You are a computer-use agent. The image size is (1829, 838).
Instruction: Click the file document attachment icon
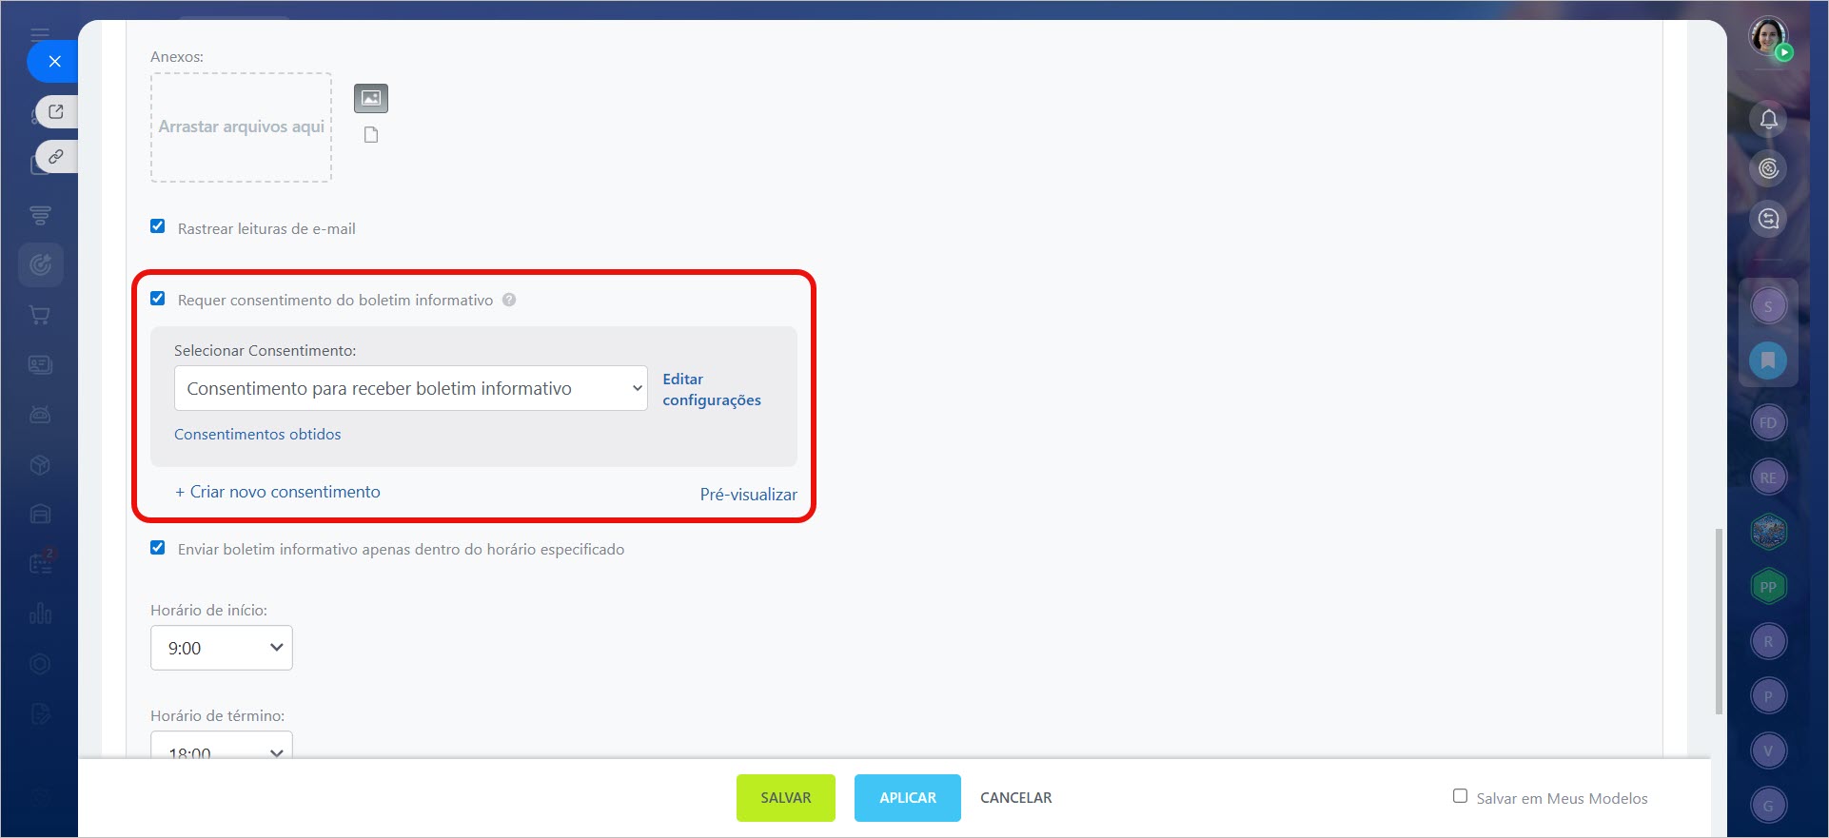[x=371, y=135]
